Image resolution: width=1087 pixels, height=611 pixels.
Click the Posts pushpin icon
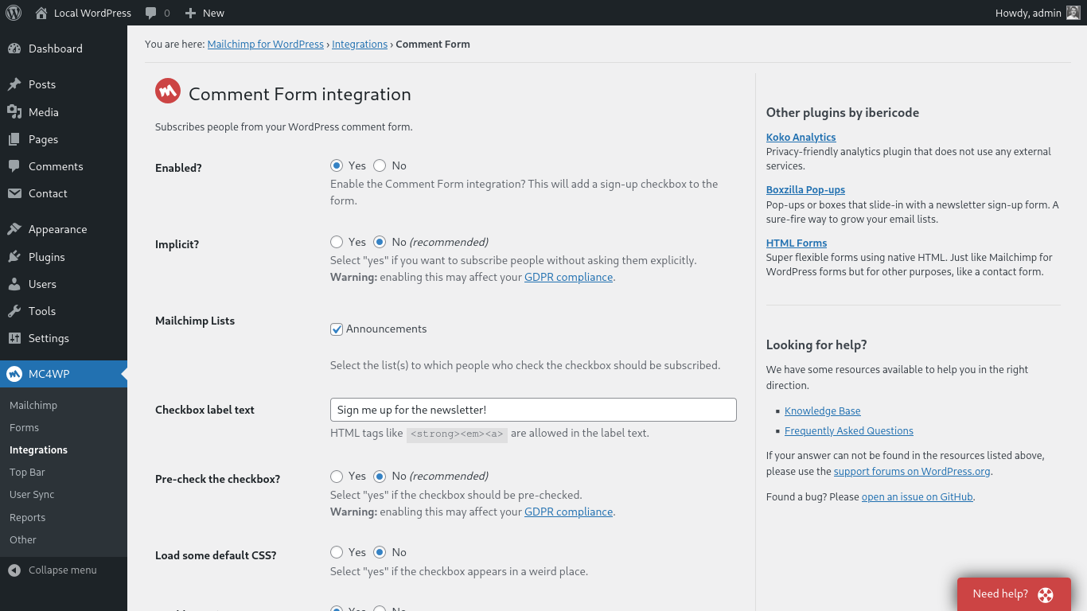(14, 84)
